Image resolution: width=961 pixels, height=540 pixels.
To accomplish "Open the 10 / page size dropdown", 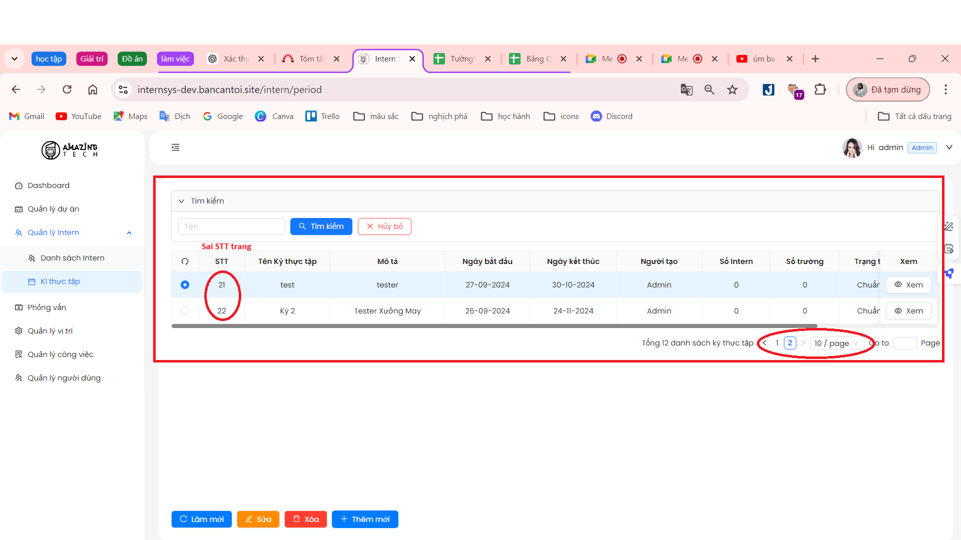I will coord(835,343).
